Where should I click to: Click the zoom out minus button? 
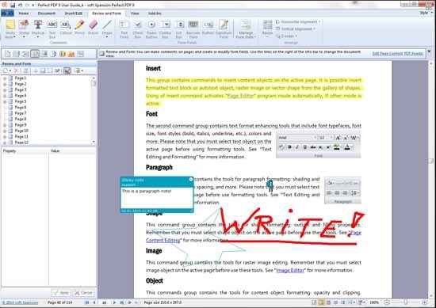tap(387, 302)
